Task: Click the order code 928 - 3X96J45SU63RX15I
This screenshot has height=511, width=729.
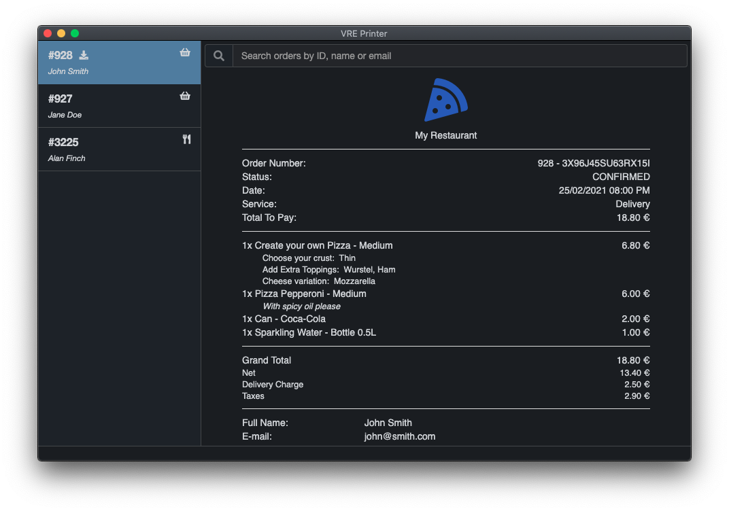Action: (x=593, y=163)
